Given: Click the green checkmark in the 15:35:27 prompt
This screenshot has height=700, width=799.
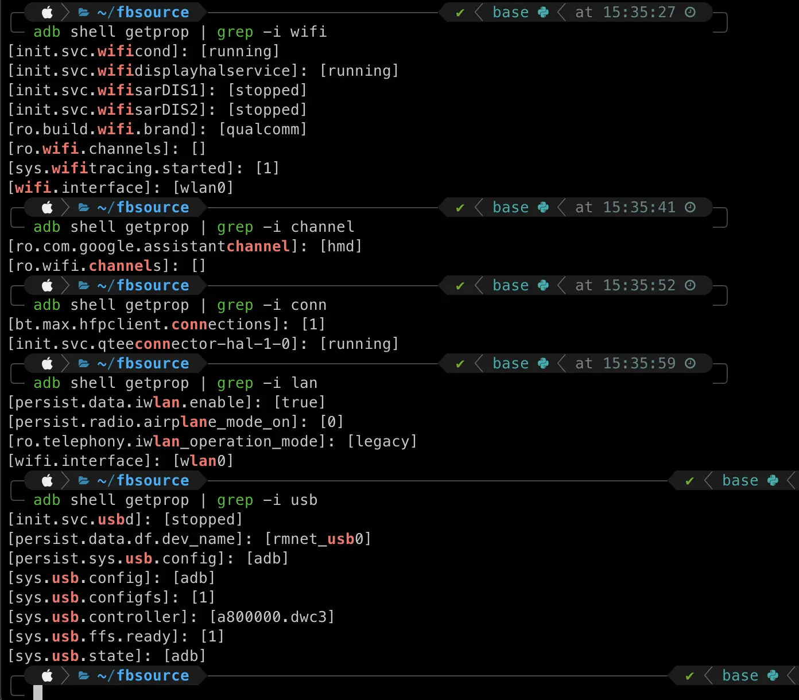Looking at the screenshot, I should (x=460, y=13).
